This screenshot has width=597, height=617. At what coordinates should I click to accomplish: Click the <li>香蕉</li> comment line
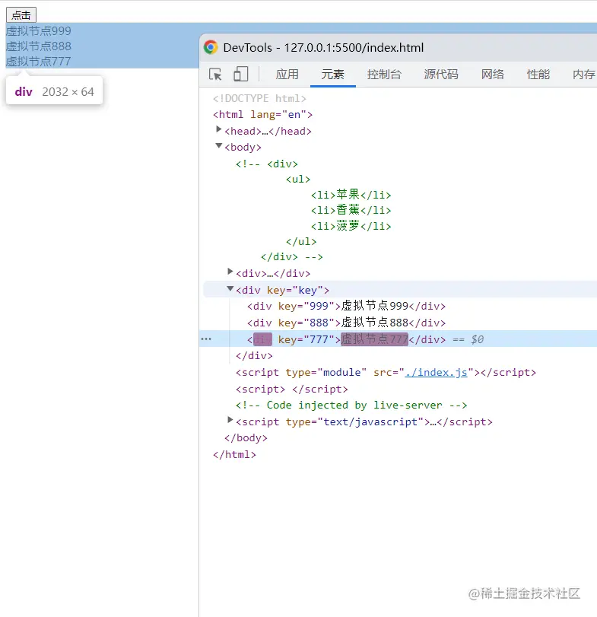click(x=351, y=210)
